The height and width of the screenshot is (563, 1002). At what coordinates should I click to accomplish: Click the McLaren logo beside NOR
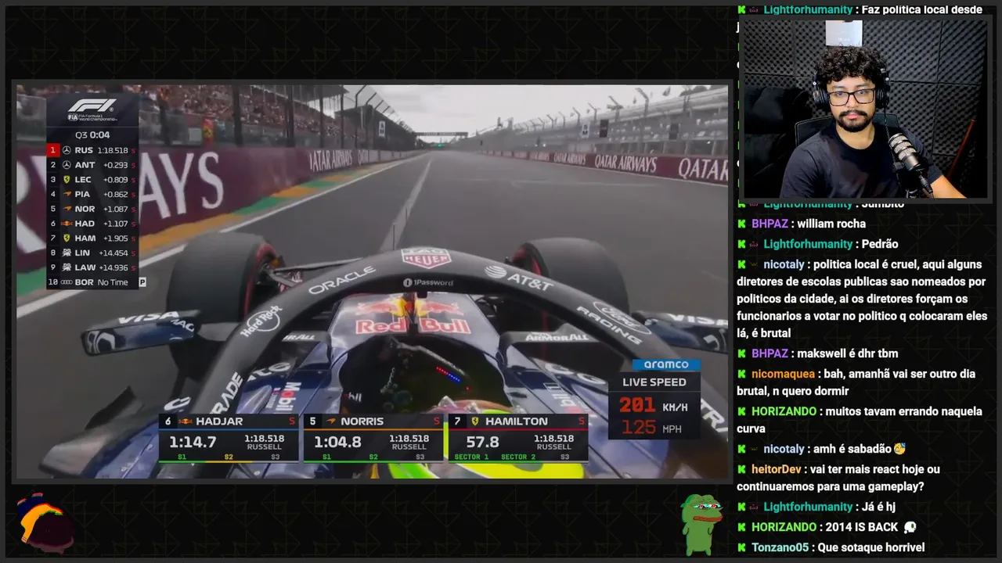tap(67, 209)
